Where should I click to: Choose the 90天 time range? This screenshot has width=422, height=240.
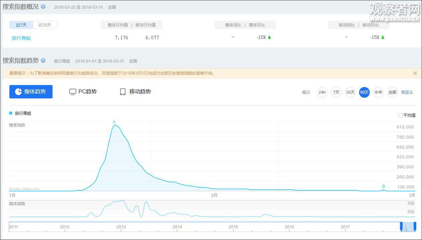364,92
